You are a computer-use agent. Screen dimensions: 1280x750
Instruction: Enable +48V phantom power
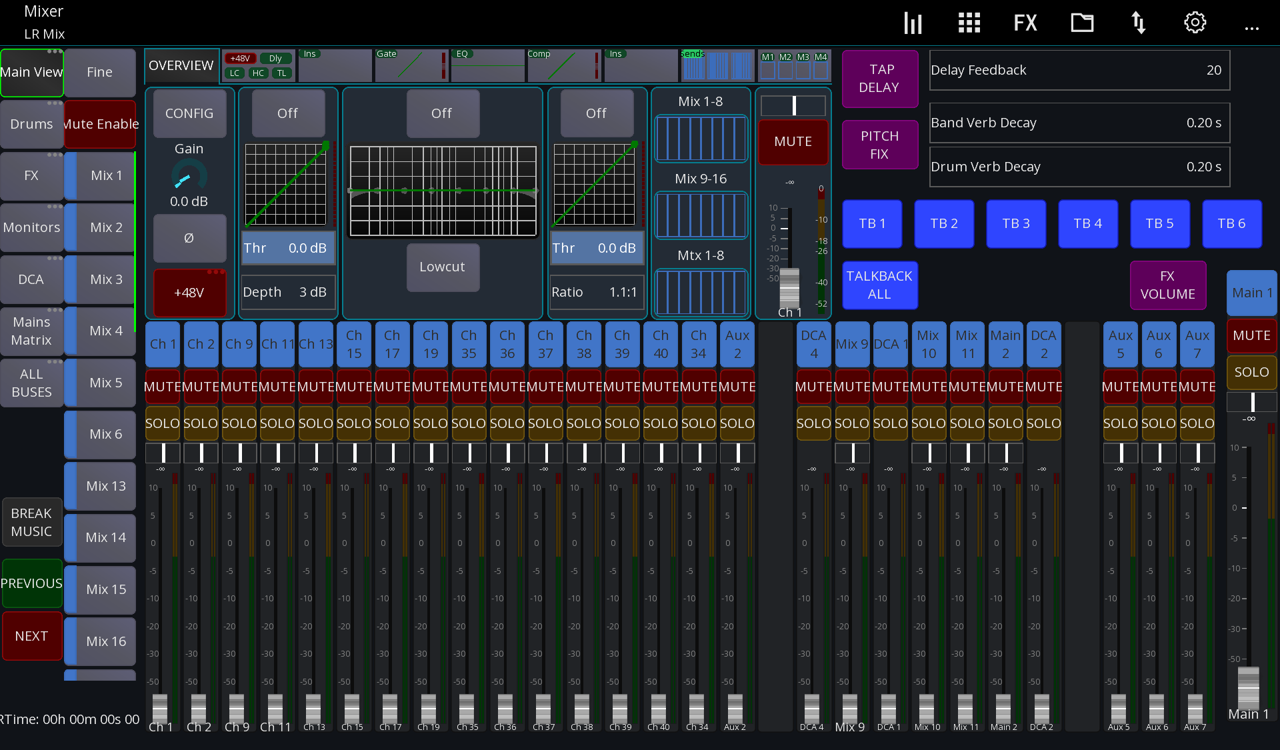coord(189,293)
